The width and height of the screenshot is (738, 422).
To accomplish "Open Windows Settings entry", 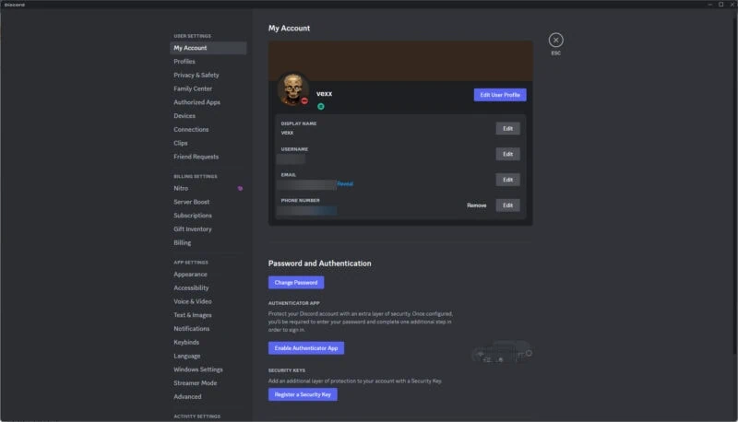I will click(208, 369).
